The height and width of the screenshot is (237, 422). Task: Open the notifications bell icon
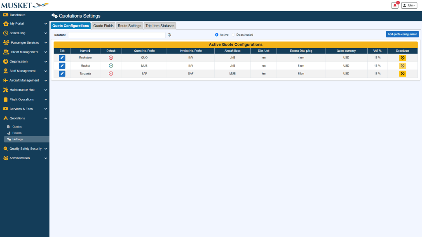pos(395,5)
